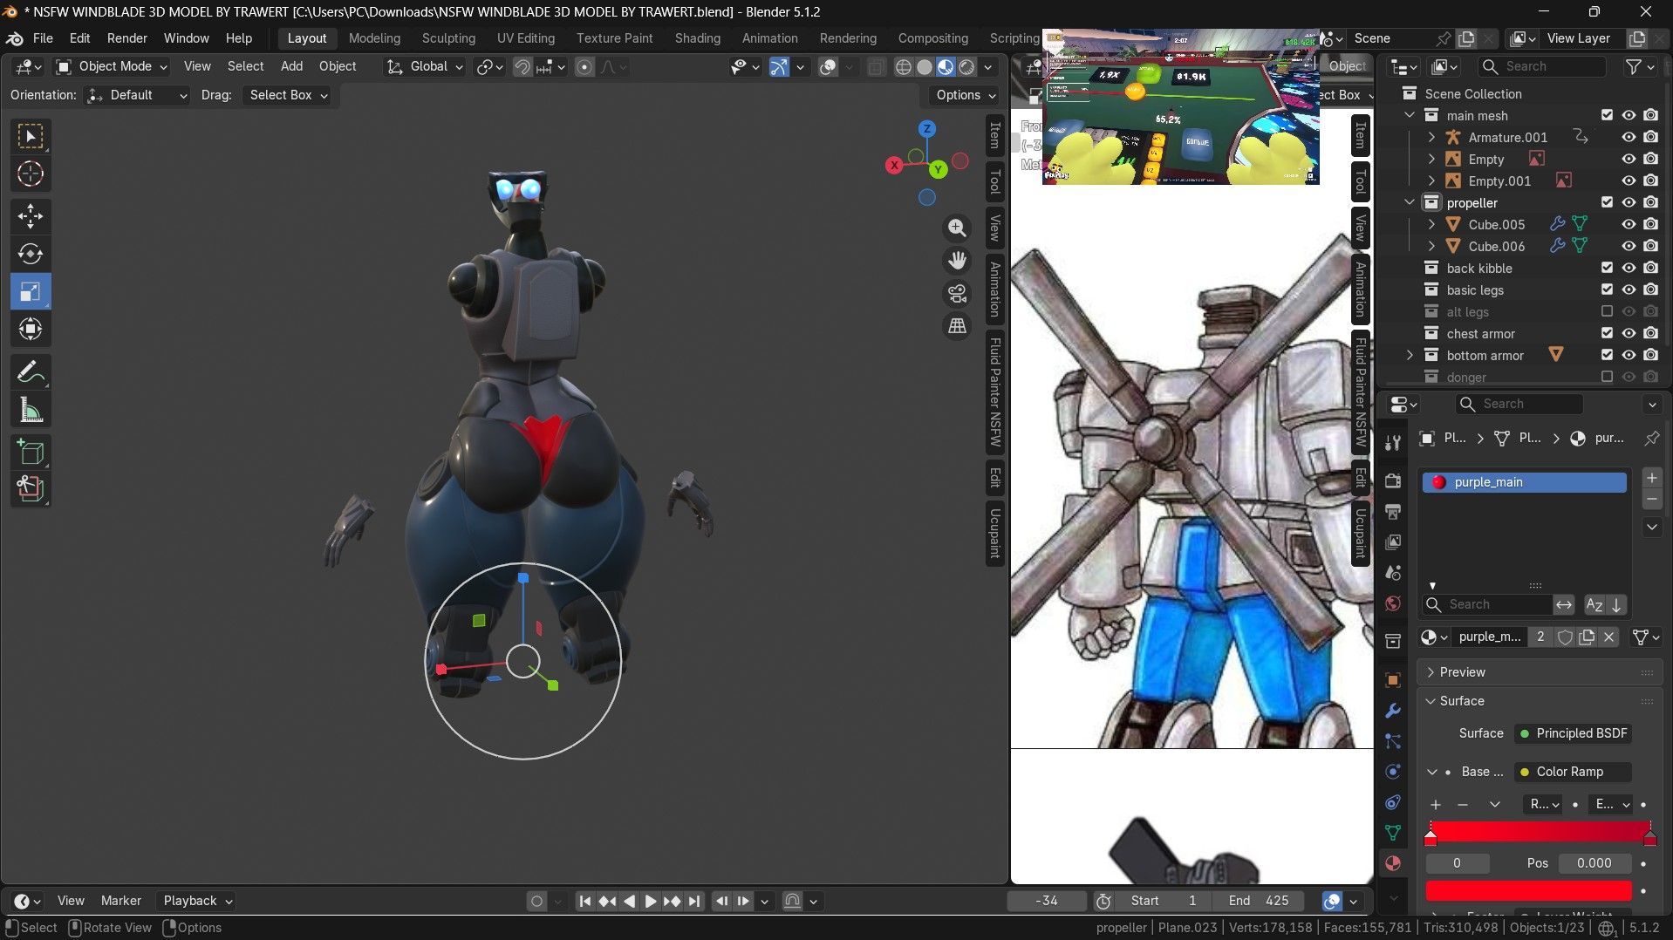Switch viewport to rendered shading
This screenshot has height=940, width=1673.
tap(966, 67)
